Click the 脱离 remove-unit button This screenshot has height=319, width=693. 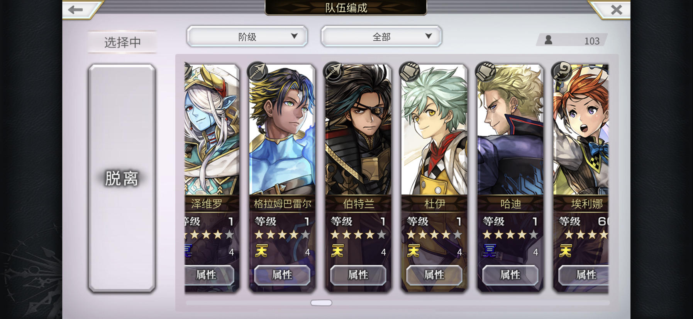click(122, 178)
